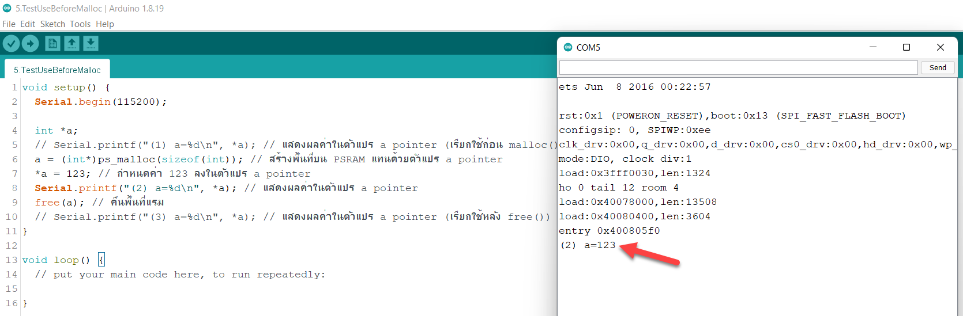Save the sketch with Save icon

(91, 43)
